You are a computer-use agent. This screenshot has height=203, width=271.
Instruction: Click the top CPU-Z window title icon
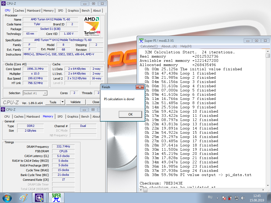3,3
